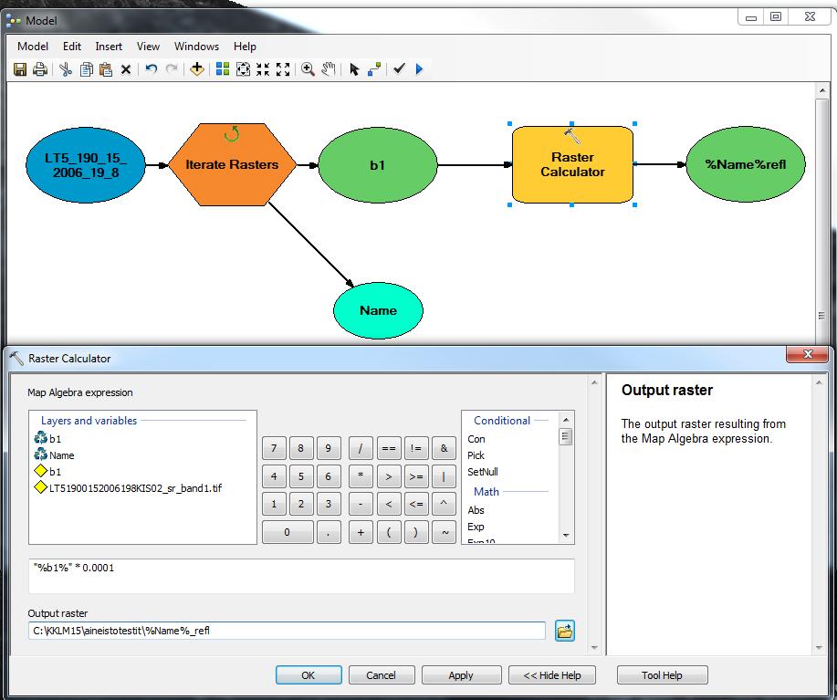This screenshot has height=700, width=837.
Task: Click the Full Extent toolbar icon
Action: 243,69
